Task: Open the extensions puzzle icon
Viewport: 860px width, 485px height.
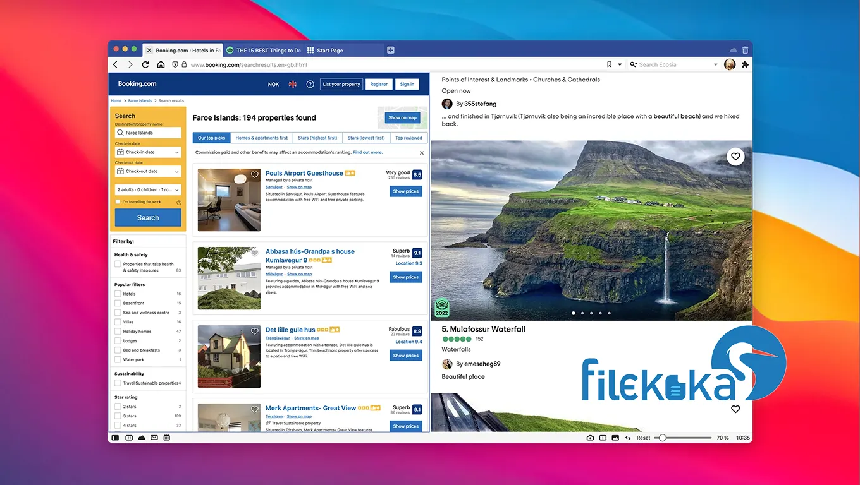Action: (745, 64)
